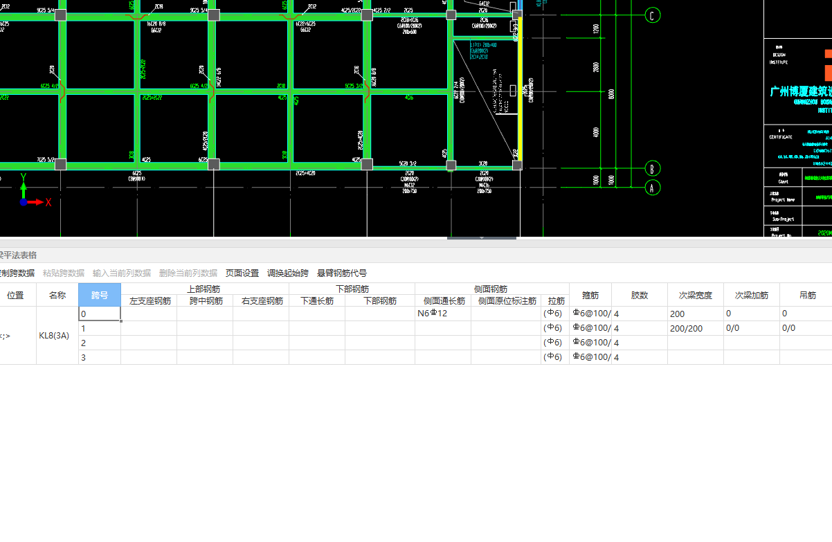Screen dimensions: 832x542
Task: Select the span number 1 cell
Action: (100, 328)
